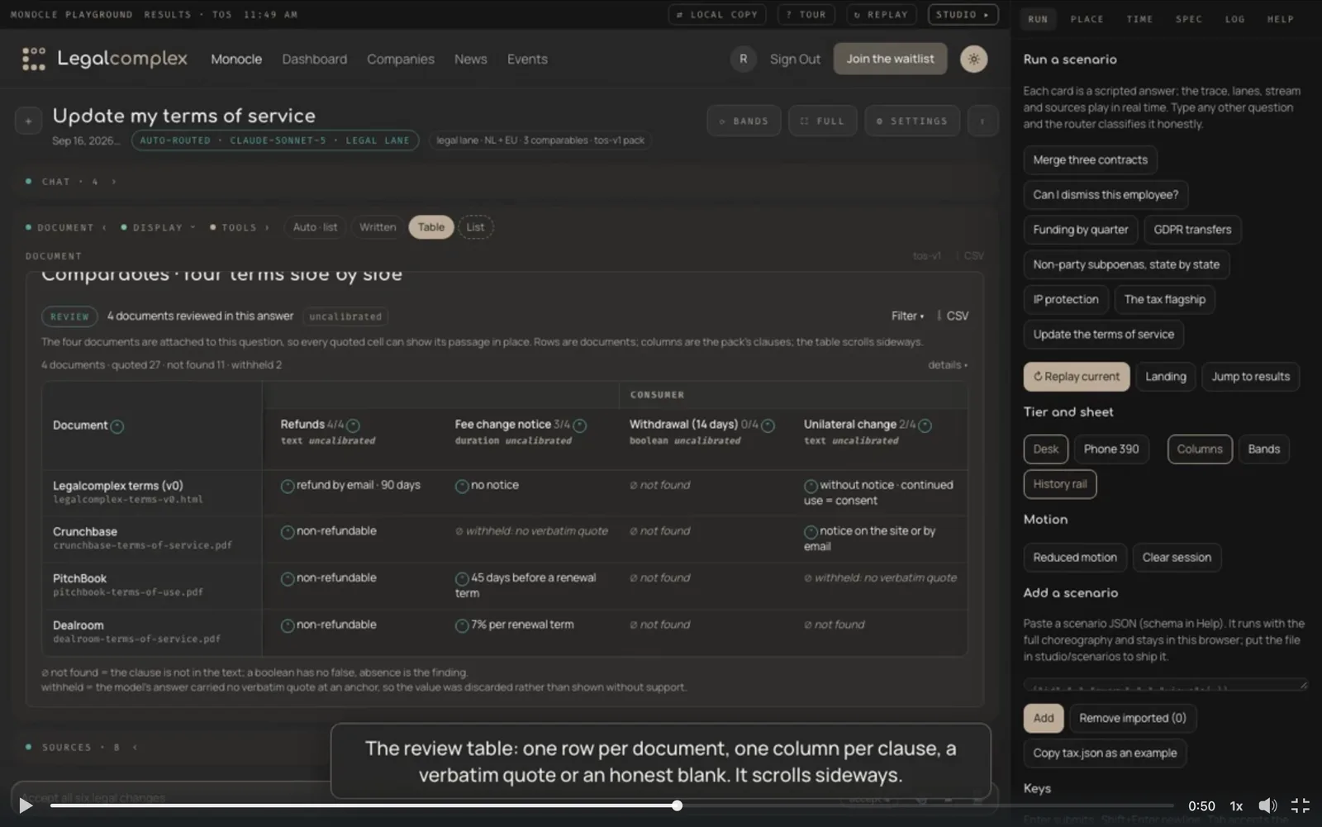Play the video with the play button
The height and width of the screenshot is (827, 1322).
tap(26, 806)
